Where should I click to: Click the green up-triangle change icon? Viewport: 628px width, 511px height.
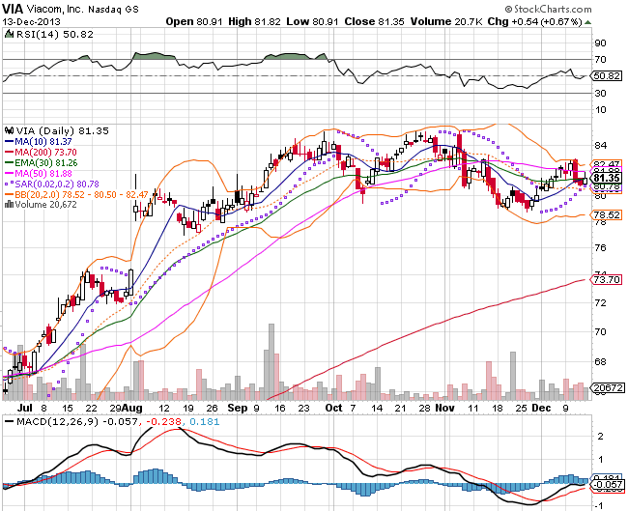[587, 22]
